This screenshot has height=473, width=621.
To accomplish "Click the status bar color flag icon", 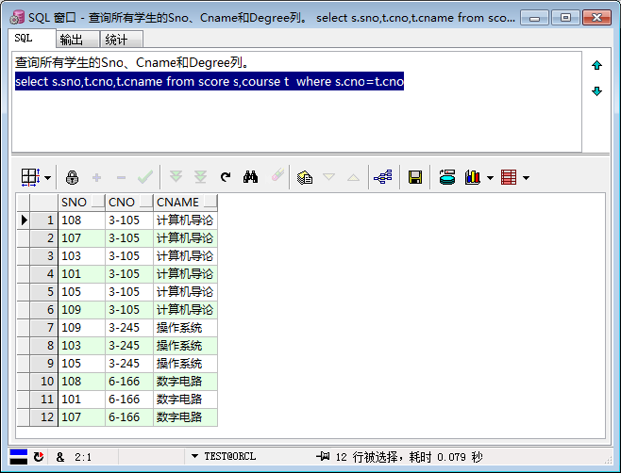I will pos(18,457).
